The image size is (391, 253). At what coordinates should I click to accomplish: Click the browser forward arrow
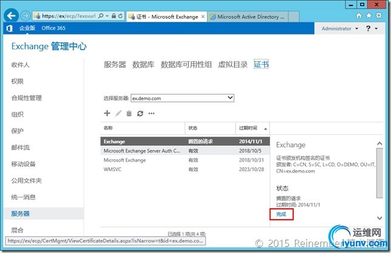tap(25, 16)
